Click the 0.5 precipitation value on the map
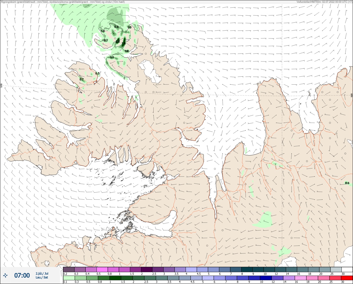353x284 pixels. coord(97,73)
